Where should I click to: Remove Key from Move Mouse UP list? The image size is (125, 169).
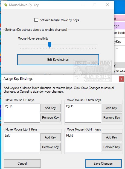(x=51, y=118)
